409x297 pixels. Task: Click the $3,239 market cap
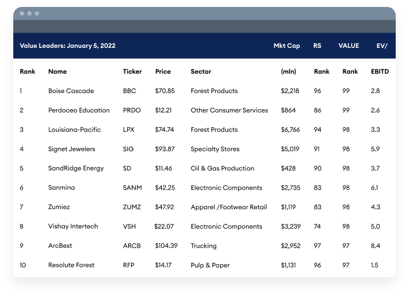(291, 227)
